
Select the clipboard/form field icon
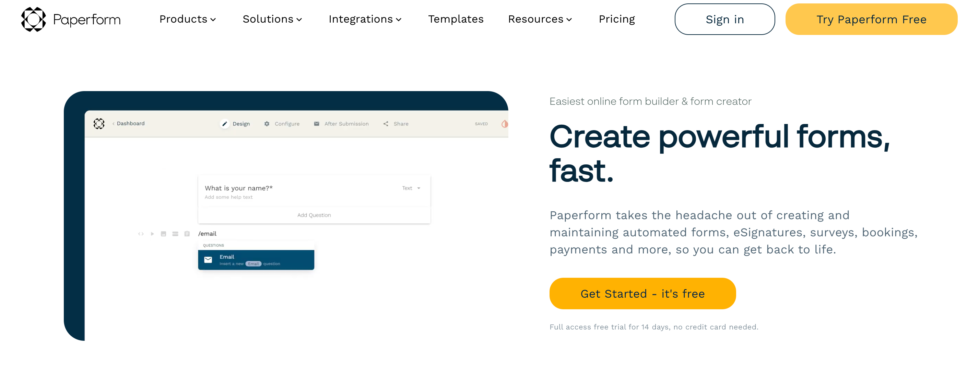tap(187, 234)
